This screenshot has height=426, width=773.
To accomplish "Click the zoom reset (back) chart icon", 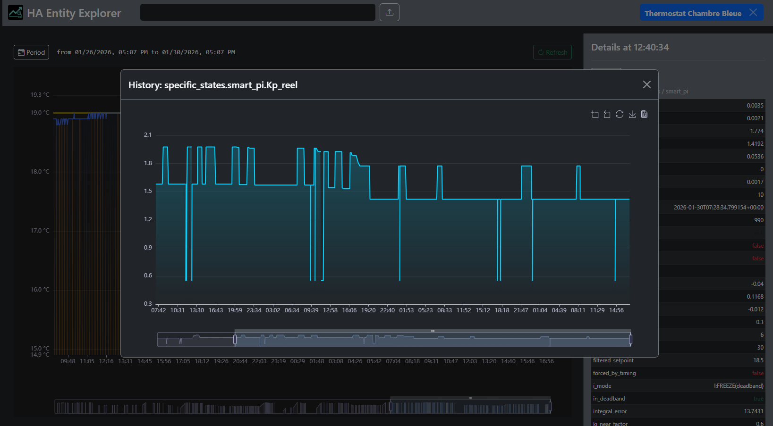I will (x=607, y=115).
